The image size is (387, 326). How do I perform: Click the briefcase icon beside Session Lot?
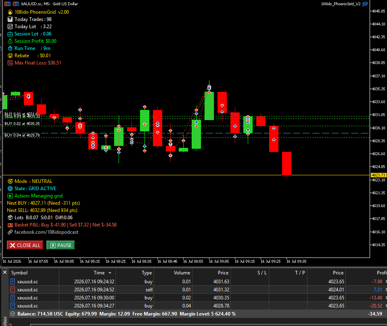10,34
